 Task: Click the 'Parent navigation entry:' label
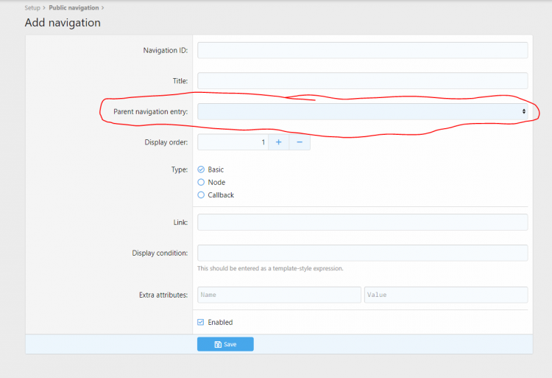pos(150,111)
